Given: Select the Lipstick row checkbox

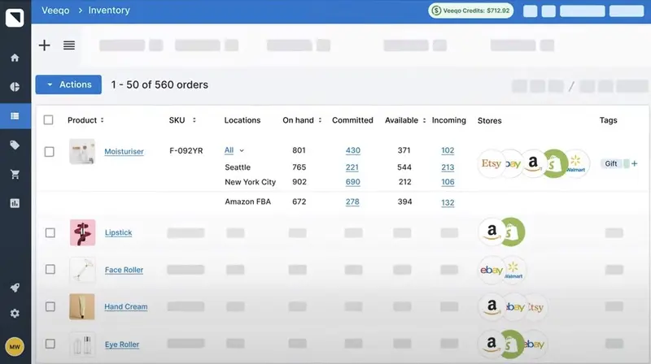Looking at the screenshot, I should tap(50, 233).
